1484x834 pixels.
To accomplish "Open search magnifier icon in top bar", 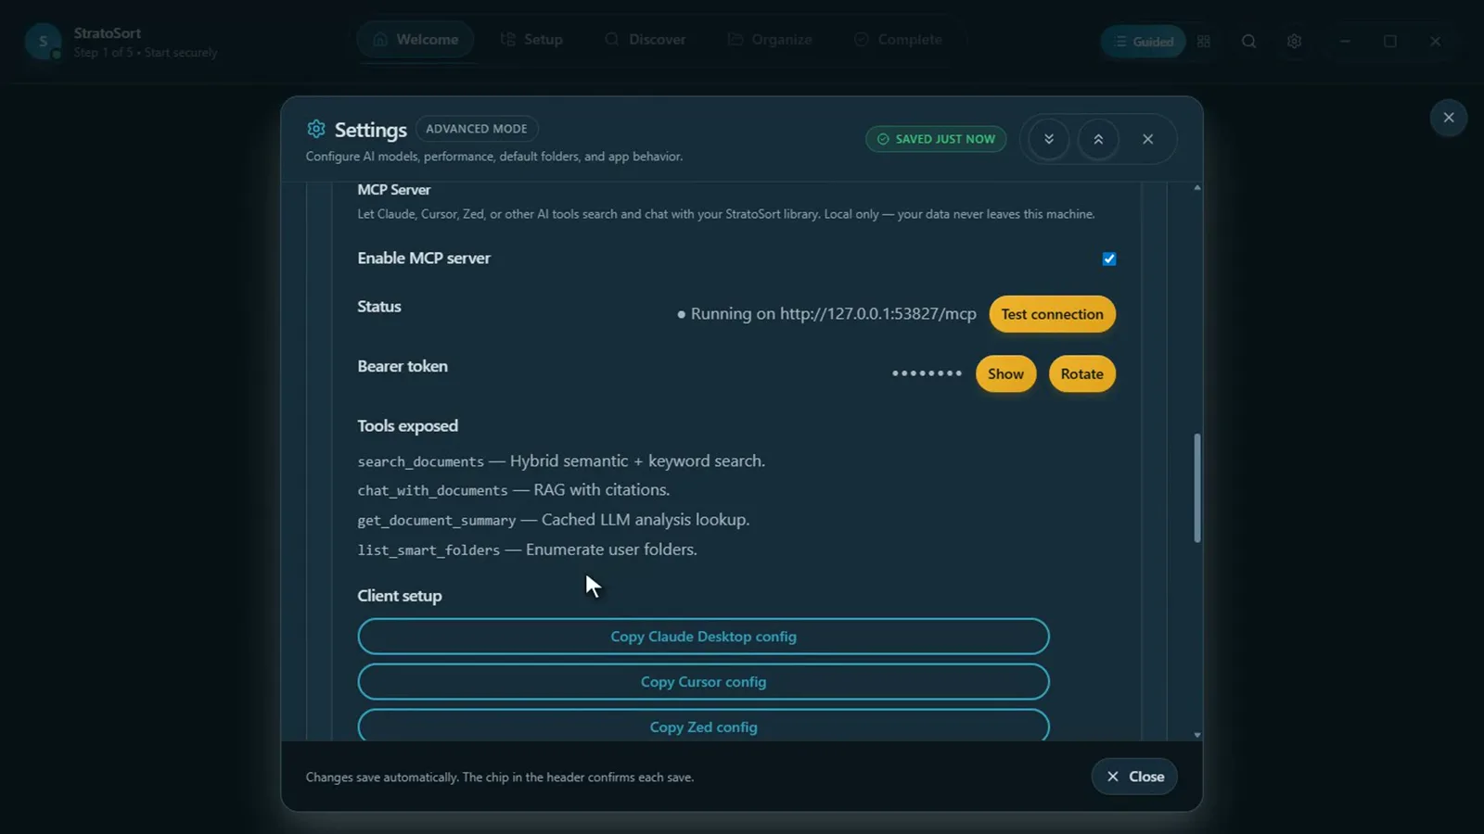I will point(1248,42).
